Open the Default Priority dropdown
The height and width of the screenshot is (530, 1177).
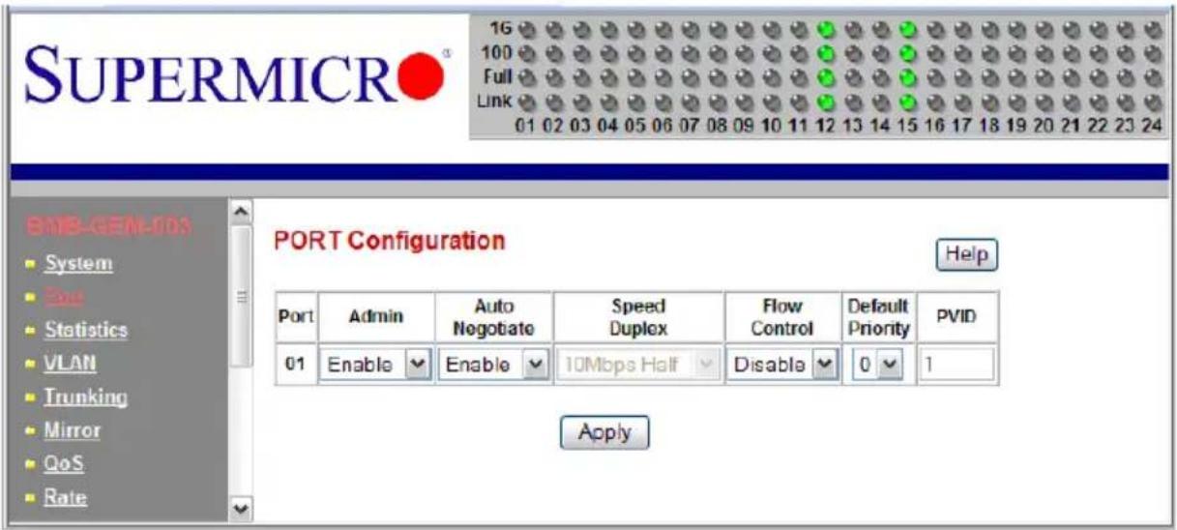click(877, 367)
